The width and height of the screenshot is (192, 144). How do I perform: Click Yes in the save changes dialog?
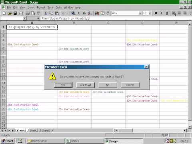coord(63,85)
